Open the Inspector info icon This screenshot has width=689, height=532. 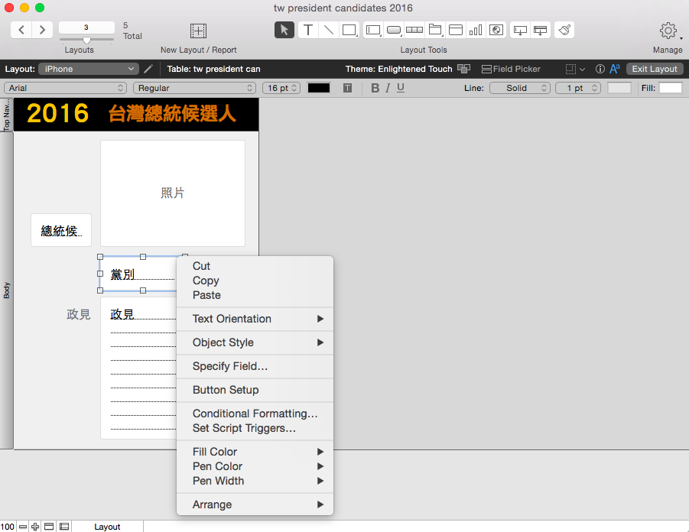pos(600,69)
